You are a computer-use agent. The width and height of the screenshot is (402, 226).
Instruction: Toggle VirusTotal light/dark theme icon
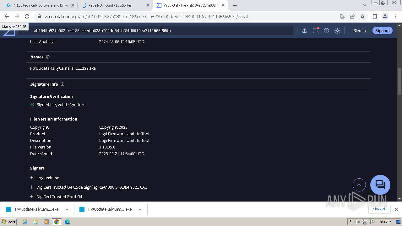(337, 30)
